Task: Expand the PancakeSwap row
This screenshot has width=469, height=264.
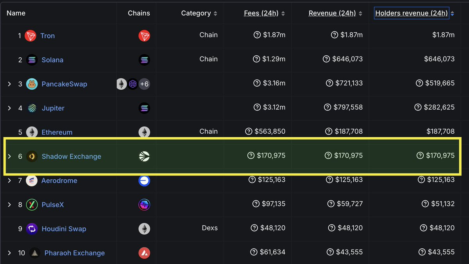Action: [x=9, y=84]
